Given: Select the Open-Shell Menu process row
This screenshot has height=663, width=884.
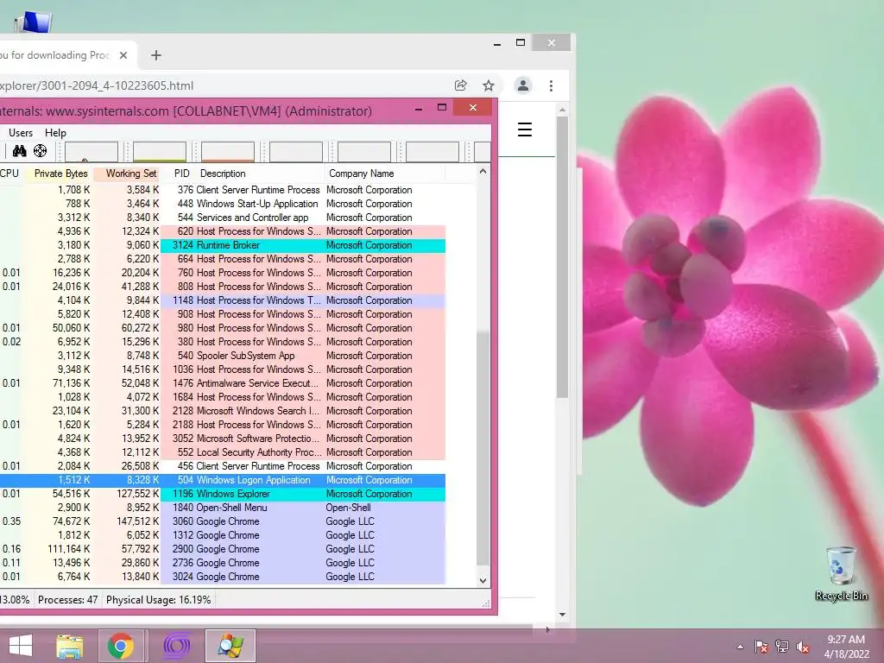Looking at the screenshot, I should [x=223, y=508].
